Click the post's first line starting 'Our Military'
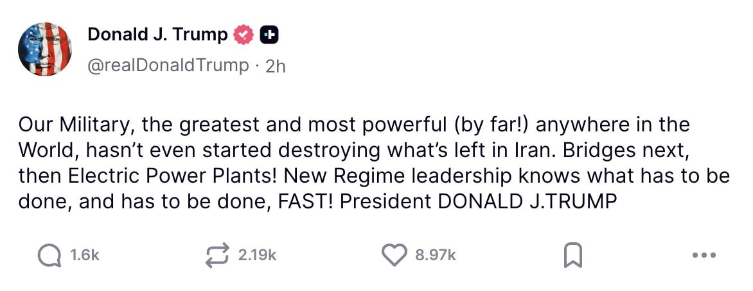The width and height of the screenshot is (753, 291). click(353, 124)
